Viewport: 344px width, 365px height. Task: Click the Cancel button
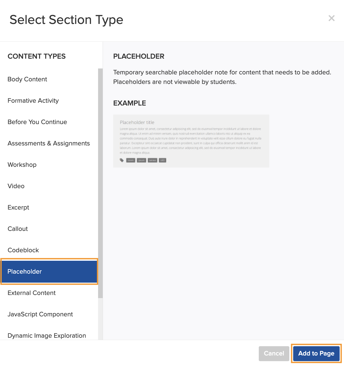[274, 353]
